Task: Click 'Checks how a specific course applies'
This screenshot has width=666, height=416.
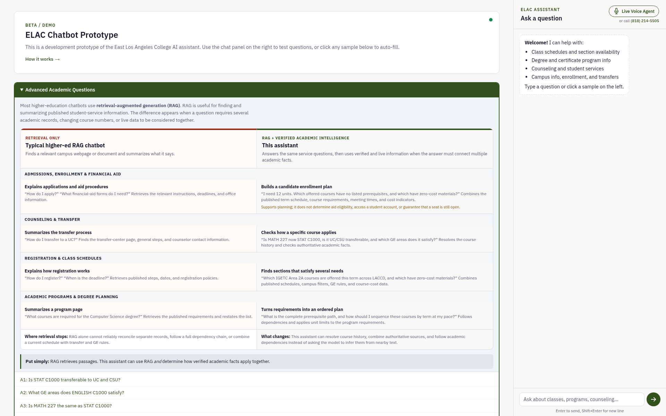Action: [x=298, y=233]
